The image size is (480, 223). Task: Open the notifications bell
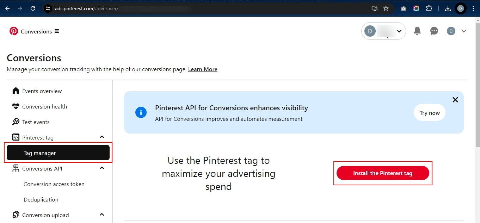417,31
